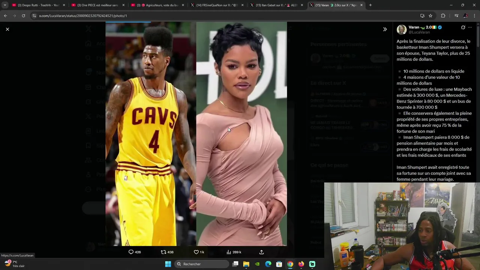
Task: Open Varan 2.0 profile avatar in the side panel
Action: (402, 30)
